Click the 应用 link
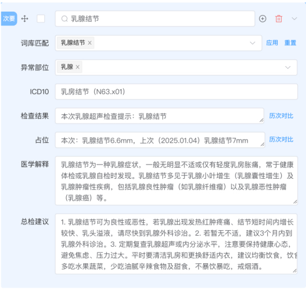The height and width of the screenshot is (298, 306). click(272, 42)
